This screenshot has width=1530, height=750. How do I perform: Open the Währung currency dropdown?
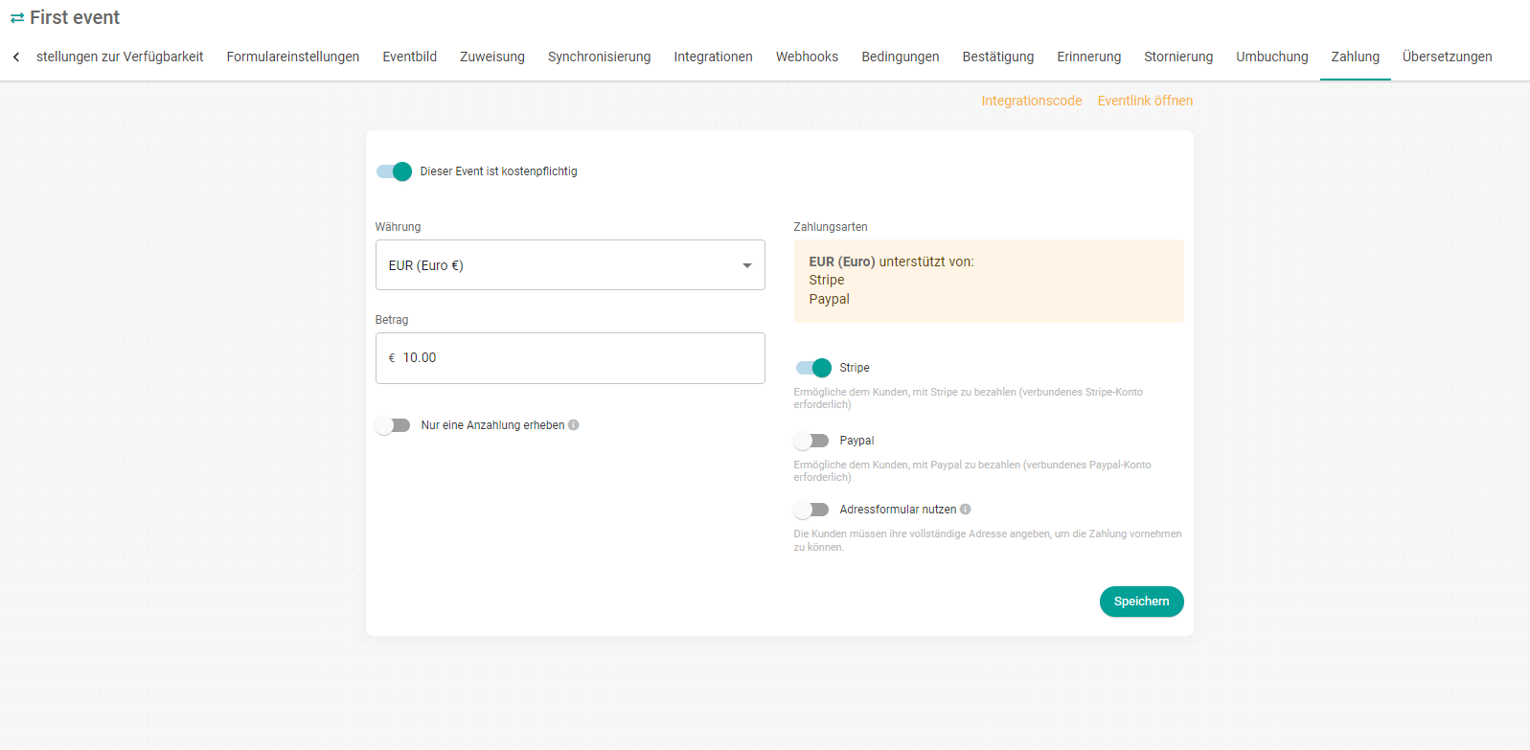[x=570, y=265]
